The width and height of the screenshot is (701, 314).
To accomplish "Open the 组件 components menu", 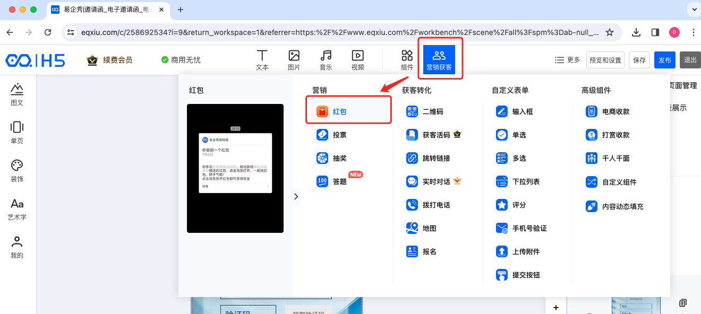I will (407, 60).
